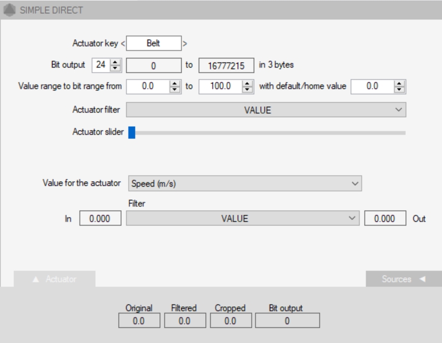The height and width of the screenshot is (343, 442).
Task: Go to previous actuator key with left arrow
Action: click(124, 44)
